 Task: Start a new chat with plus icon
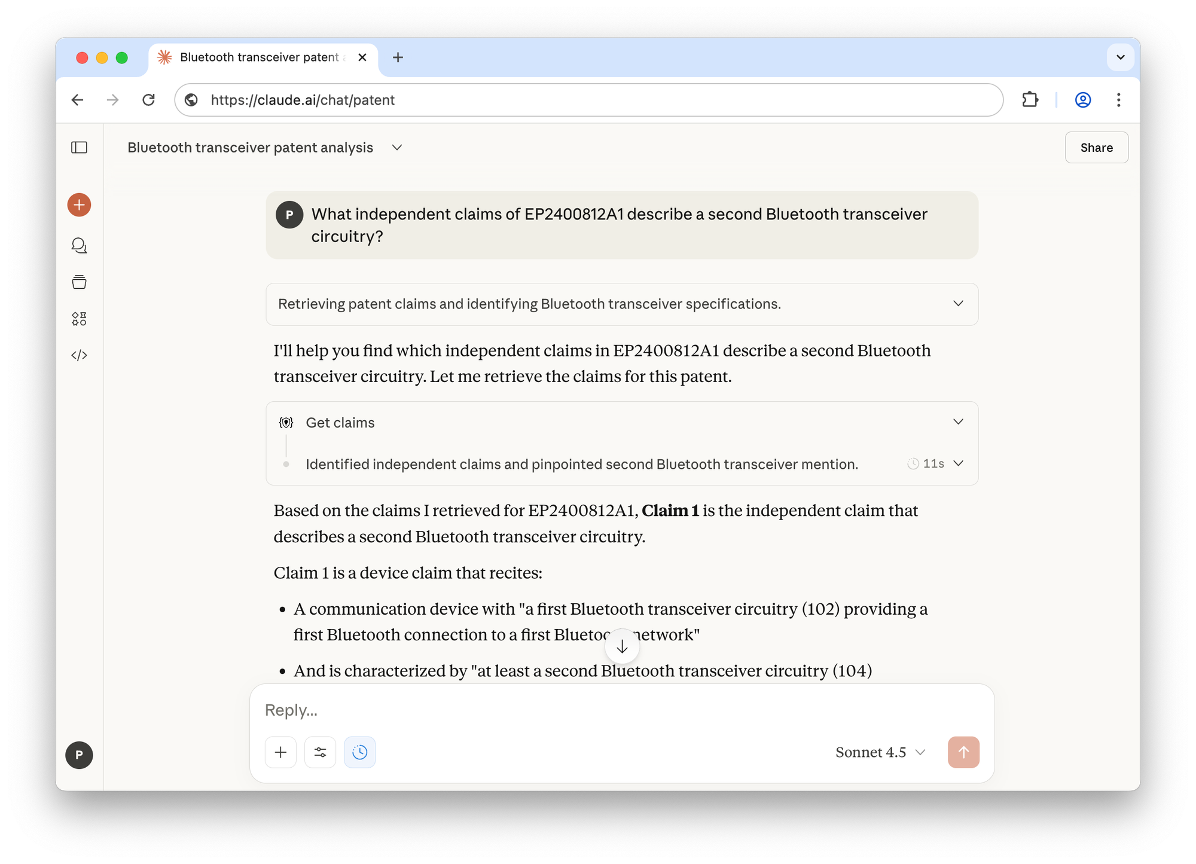(79, 205)
